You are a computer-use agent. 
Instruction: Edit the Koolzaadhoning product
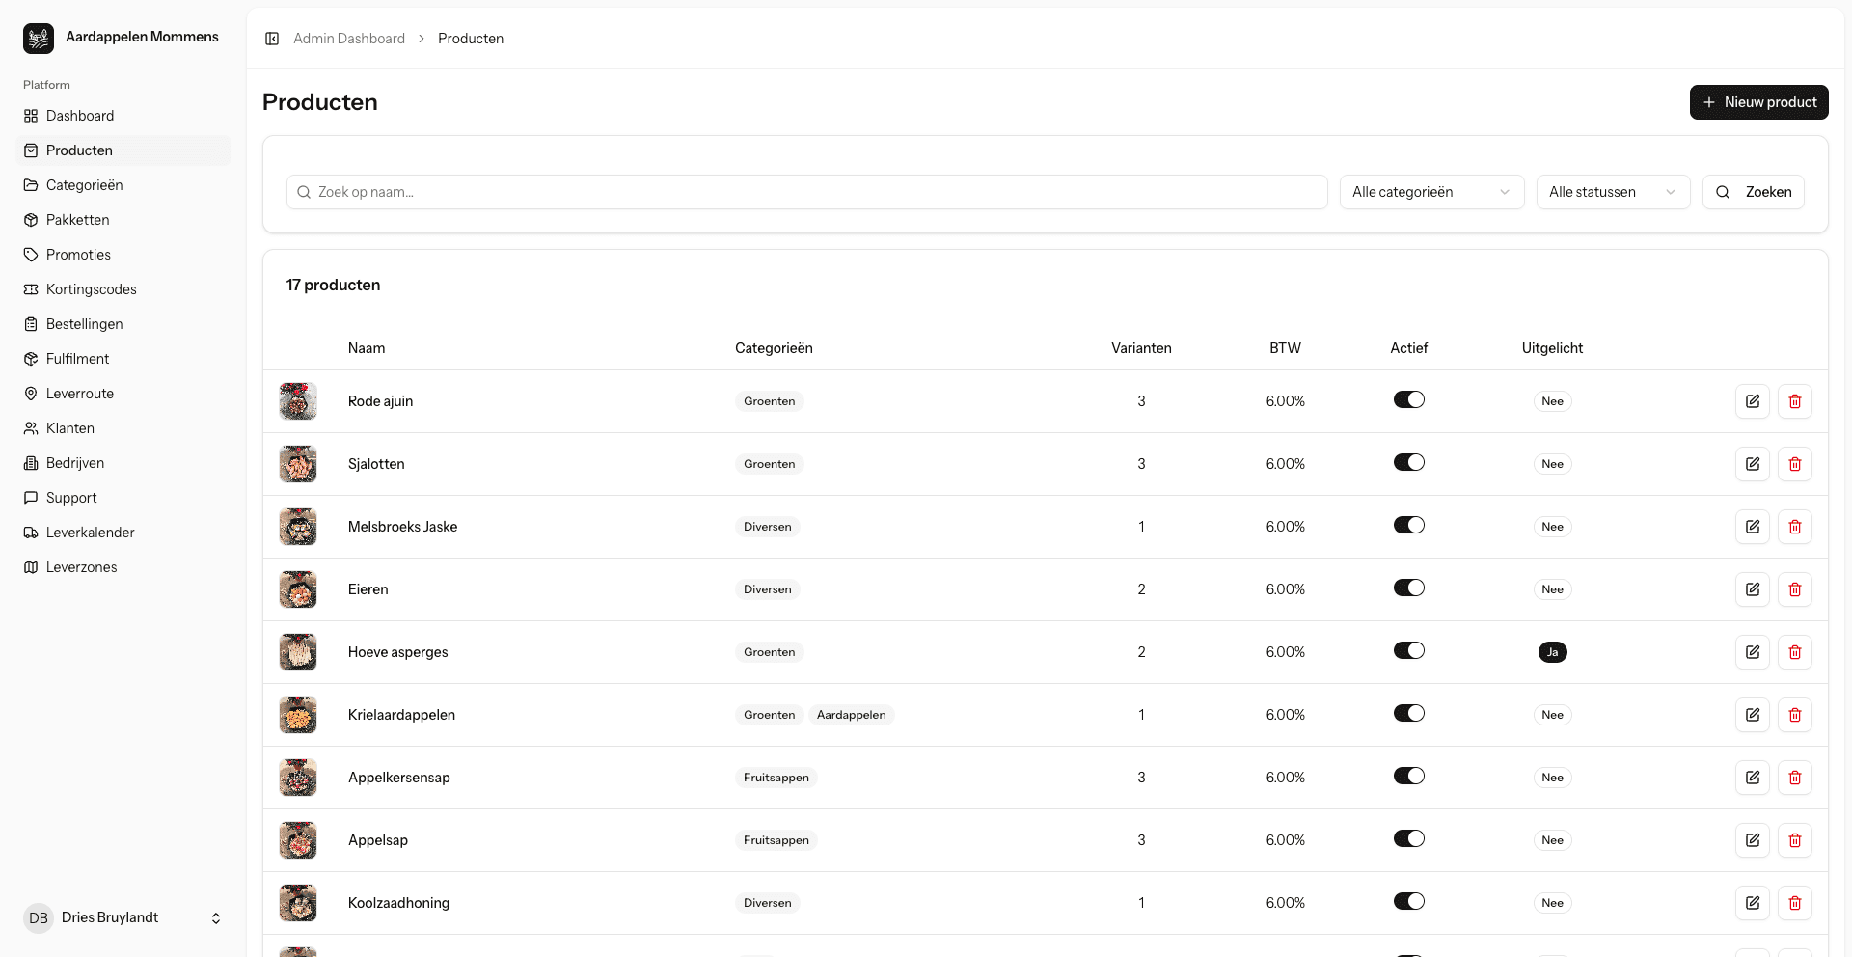click(1753, 903)
